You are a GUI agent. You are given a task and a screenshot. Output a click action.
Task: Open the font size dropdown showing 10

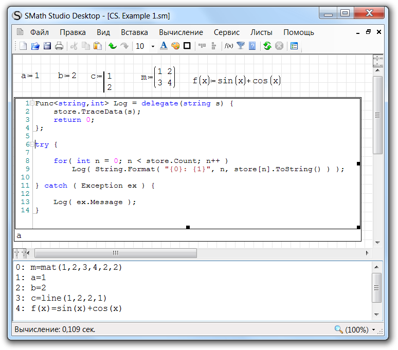(x=153, y=46)
